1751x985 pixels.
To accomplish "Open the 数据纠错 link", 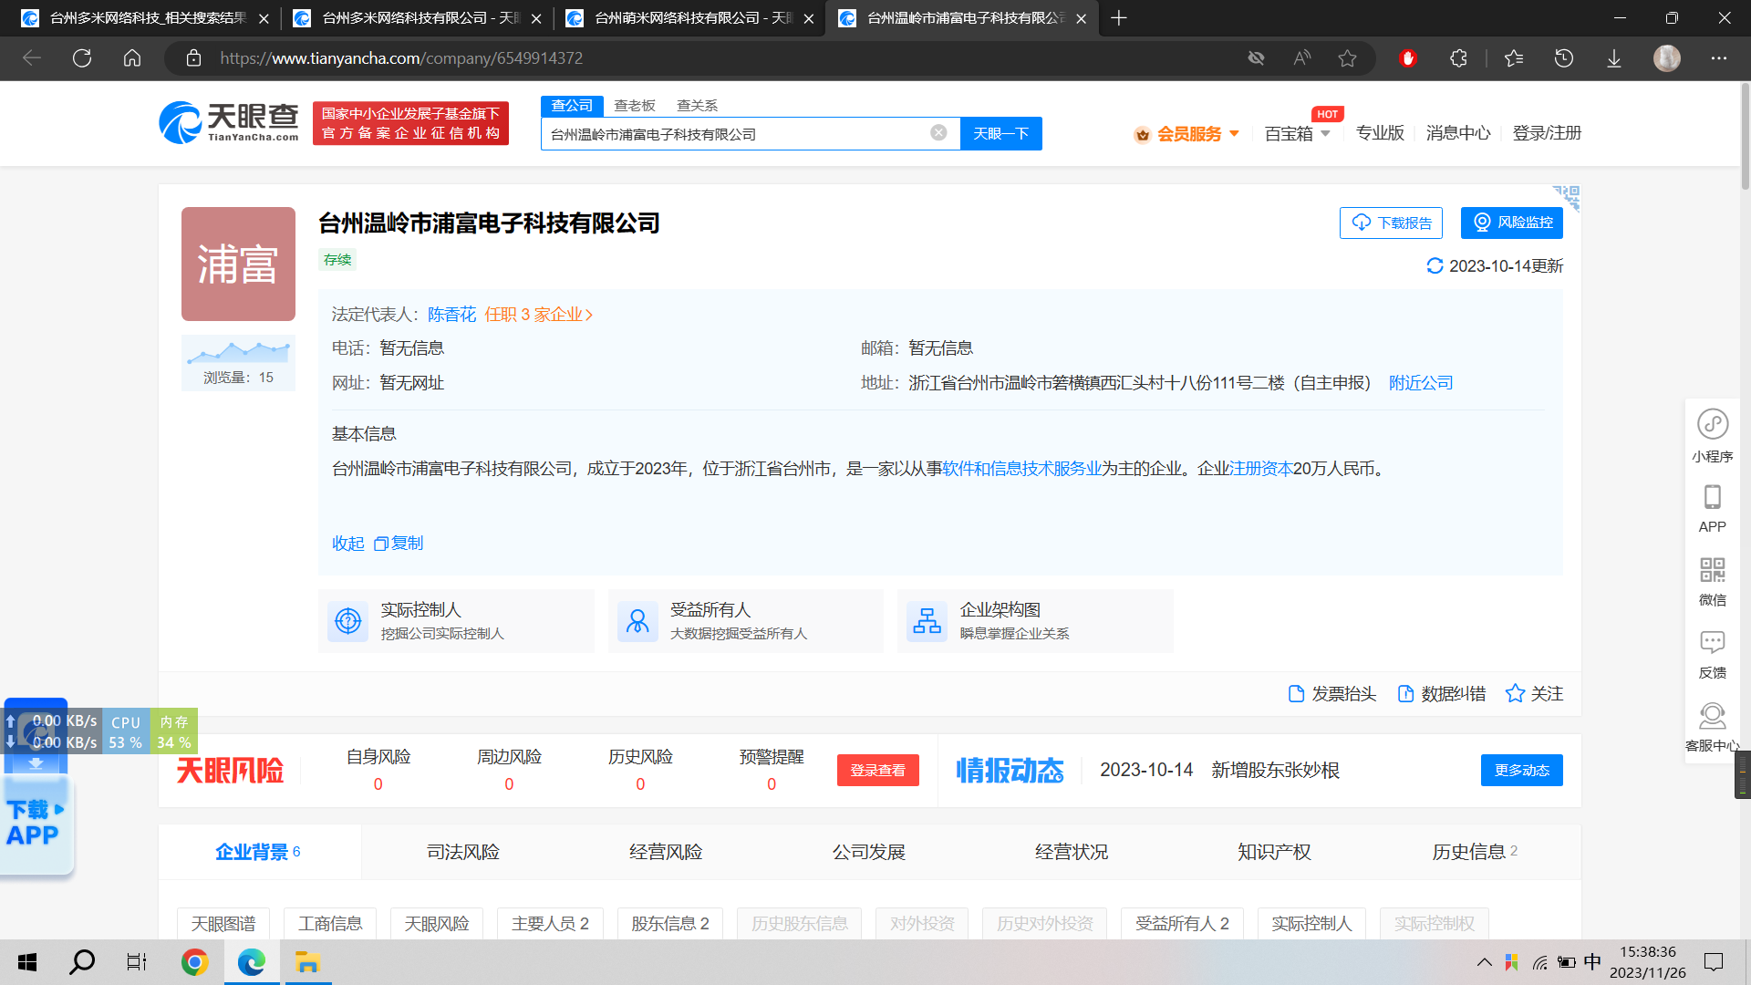I will (1441, 694).
